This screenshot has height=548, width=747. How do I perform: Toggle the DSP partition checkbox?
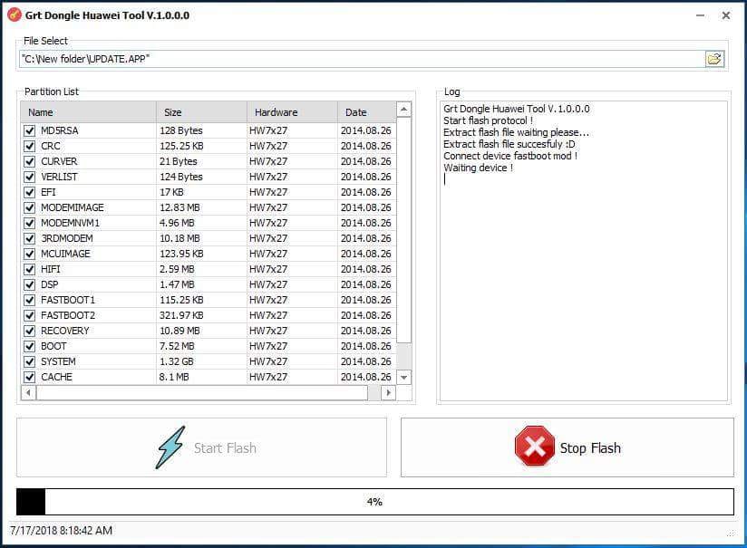[x=30, y=284]
